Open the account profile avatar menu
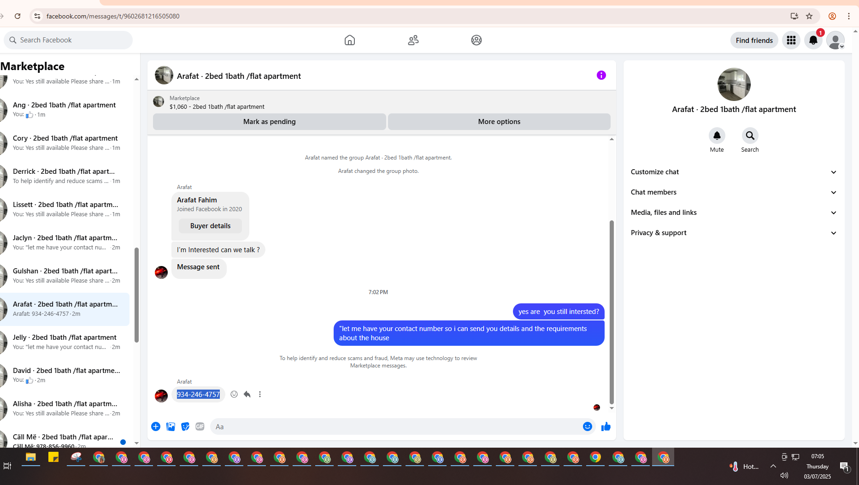Screen dimensions: 859x485 pyautogui.click(x=835, y=40)
